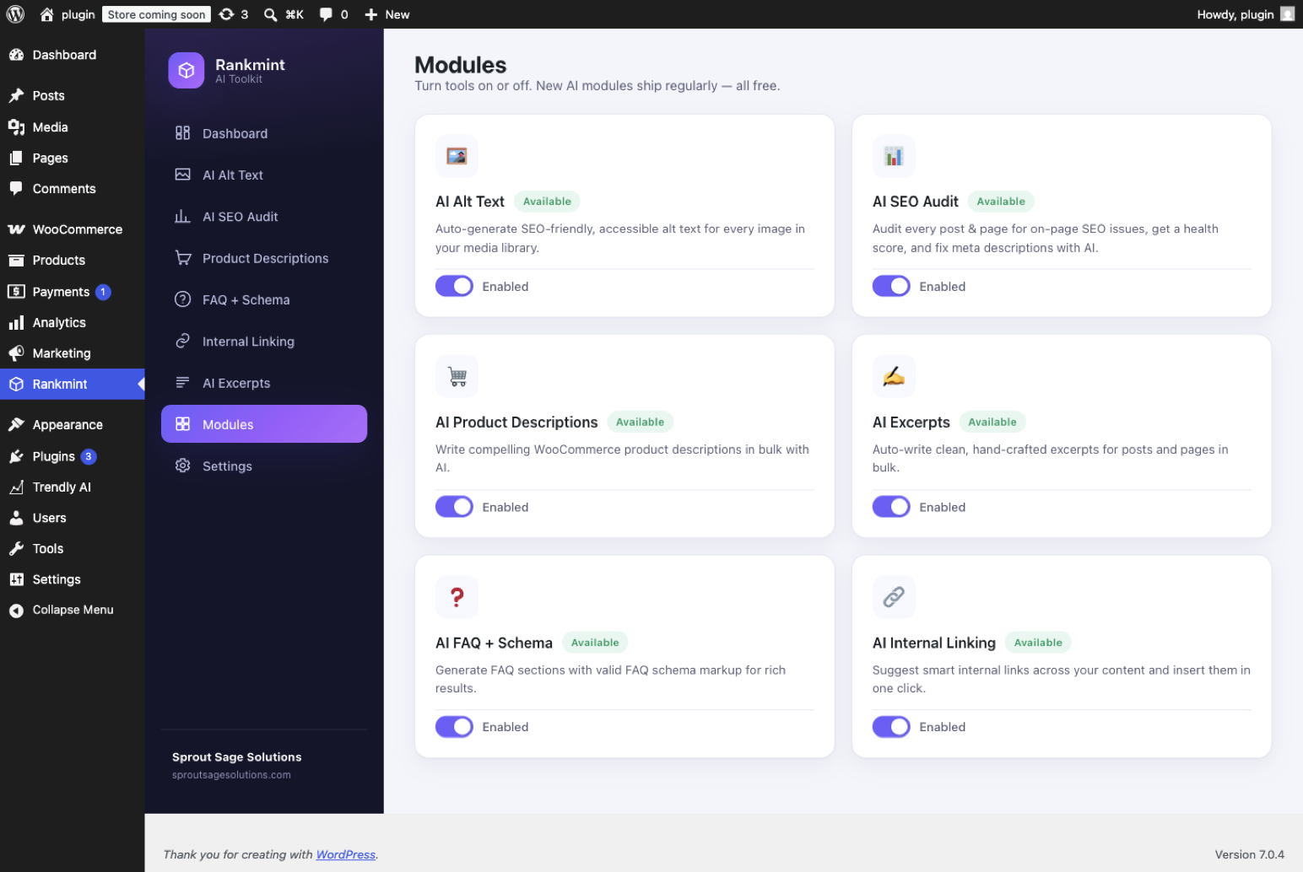Turn off AI Product Descriptions module toggle
The image size is (1303, 872).
pos(454,507)
